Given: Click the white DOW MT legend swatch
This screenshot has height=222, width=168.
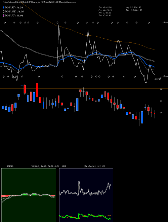Looking at the screenshot, I should point(4,12).
